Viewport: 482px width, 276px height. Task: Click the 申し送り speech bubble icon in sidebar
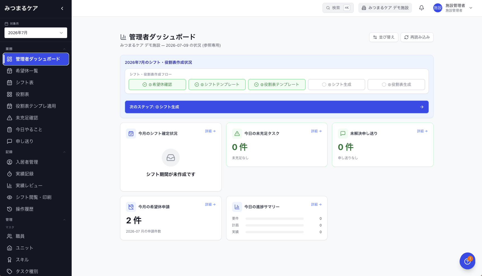pos(10,141)
